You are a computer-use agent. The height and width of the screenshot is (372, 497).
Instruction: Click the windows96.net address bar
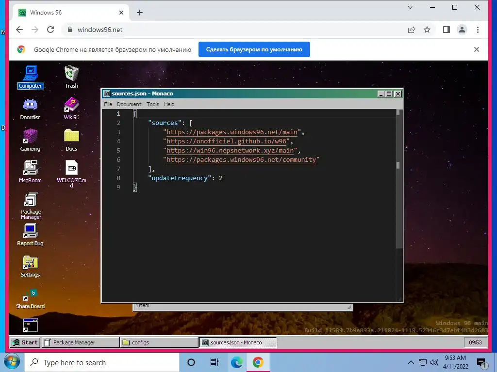pos(234,30)
